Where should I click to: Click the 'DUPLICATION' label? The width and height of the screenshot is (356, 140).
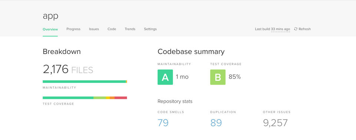[223, 112]
